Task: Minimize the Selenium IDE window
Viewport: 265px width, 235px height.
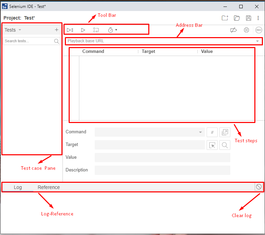Action: [225, 7]
